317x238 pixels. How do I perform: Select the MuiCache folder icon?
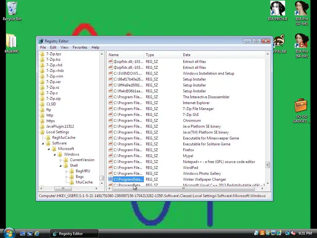click(72, 182)
